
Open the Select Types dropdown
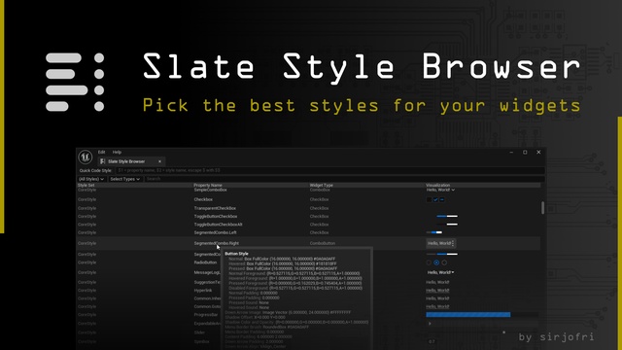(125, 179)
